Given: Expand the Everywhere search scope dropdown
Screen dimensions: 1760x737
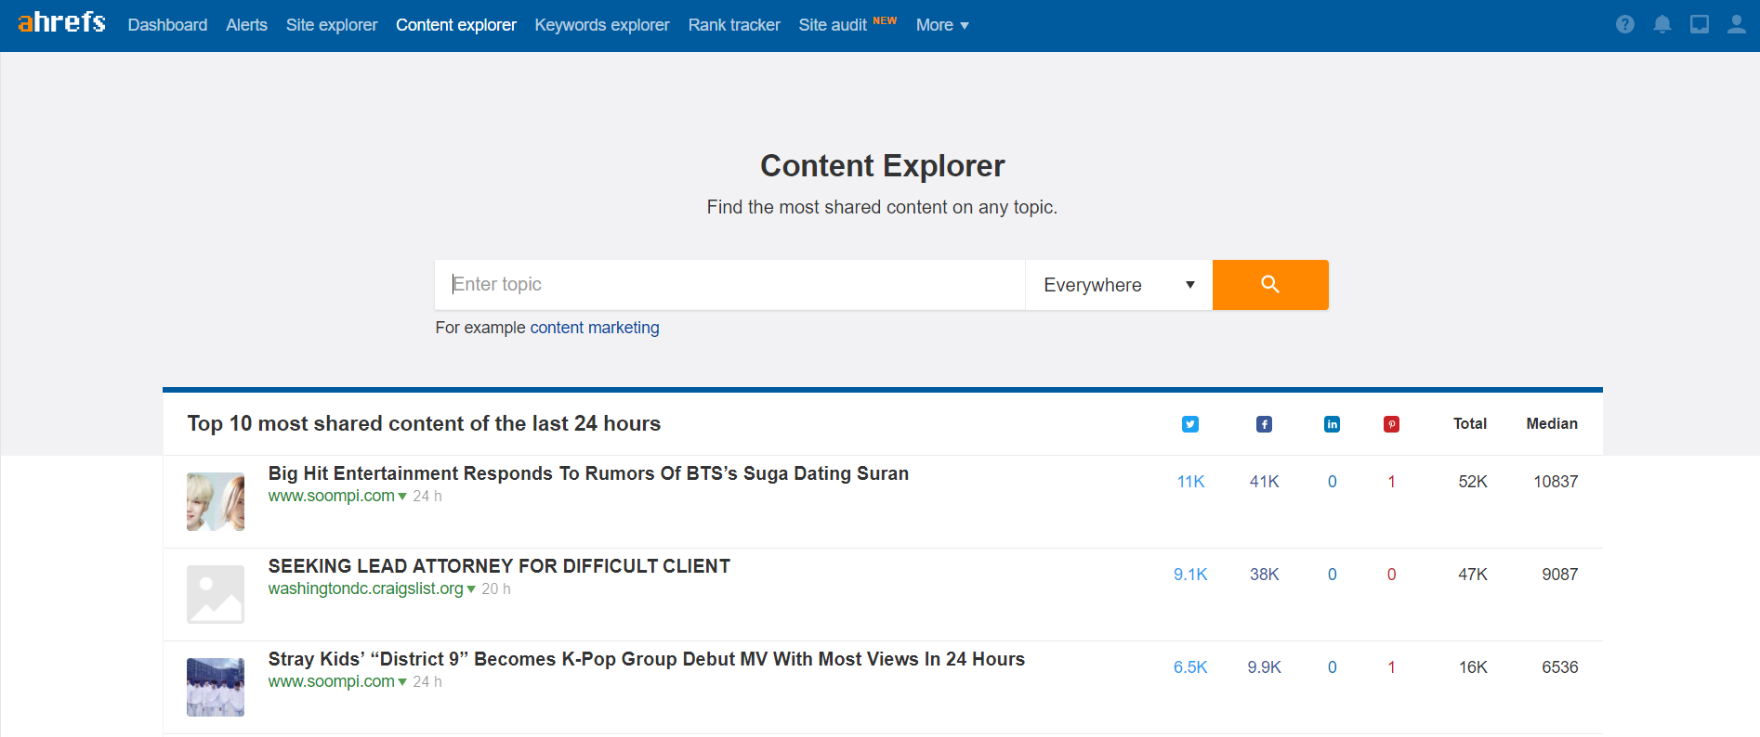Looking at the screenshot, I should click(x=1118, y=285).
